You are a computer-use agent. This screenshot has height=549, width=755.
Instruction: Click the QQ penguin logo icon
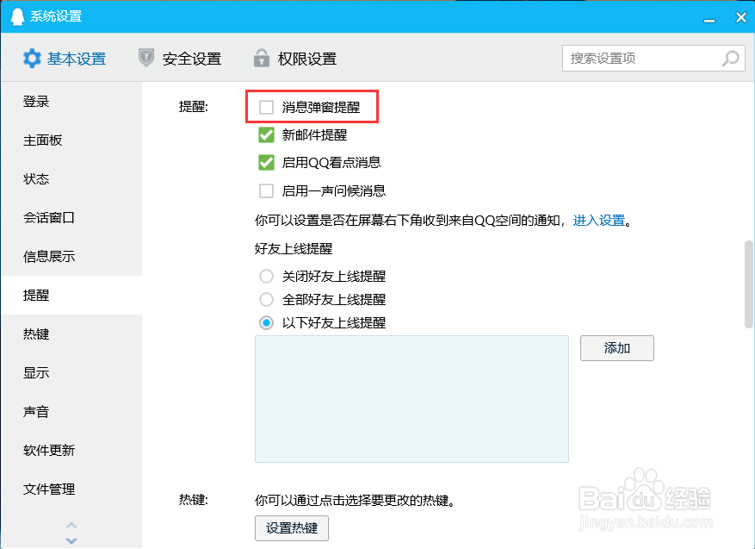(x=17, y=17)
